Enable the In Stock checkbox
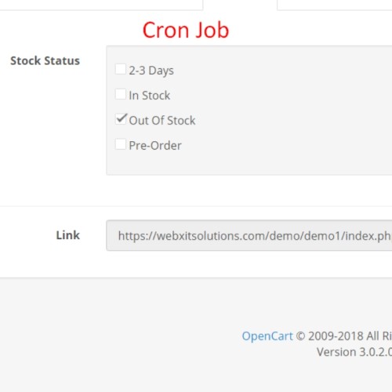Viewport: 392px width, 392px height. coord(121,94)
